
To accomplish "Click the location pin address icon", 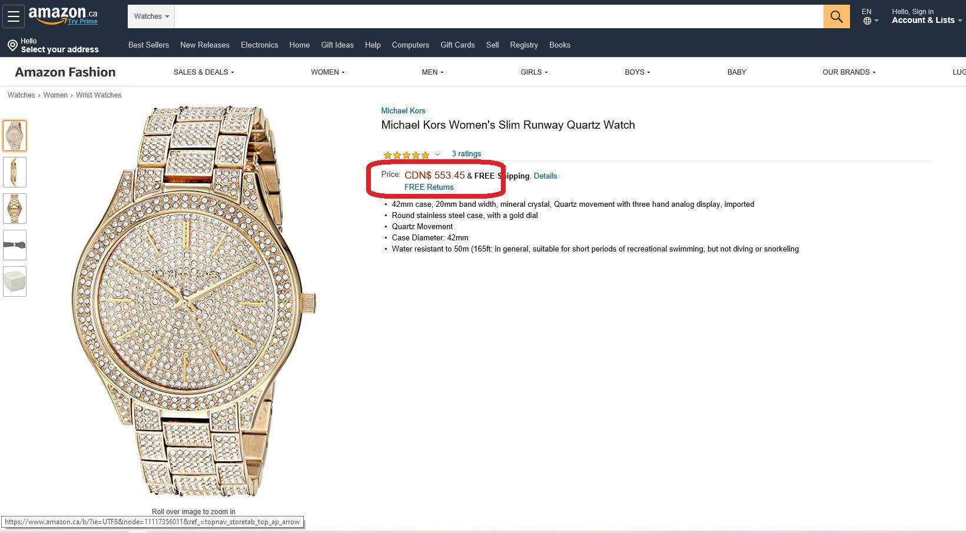I will (12, 45).
